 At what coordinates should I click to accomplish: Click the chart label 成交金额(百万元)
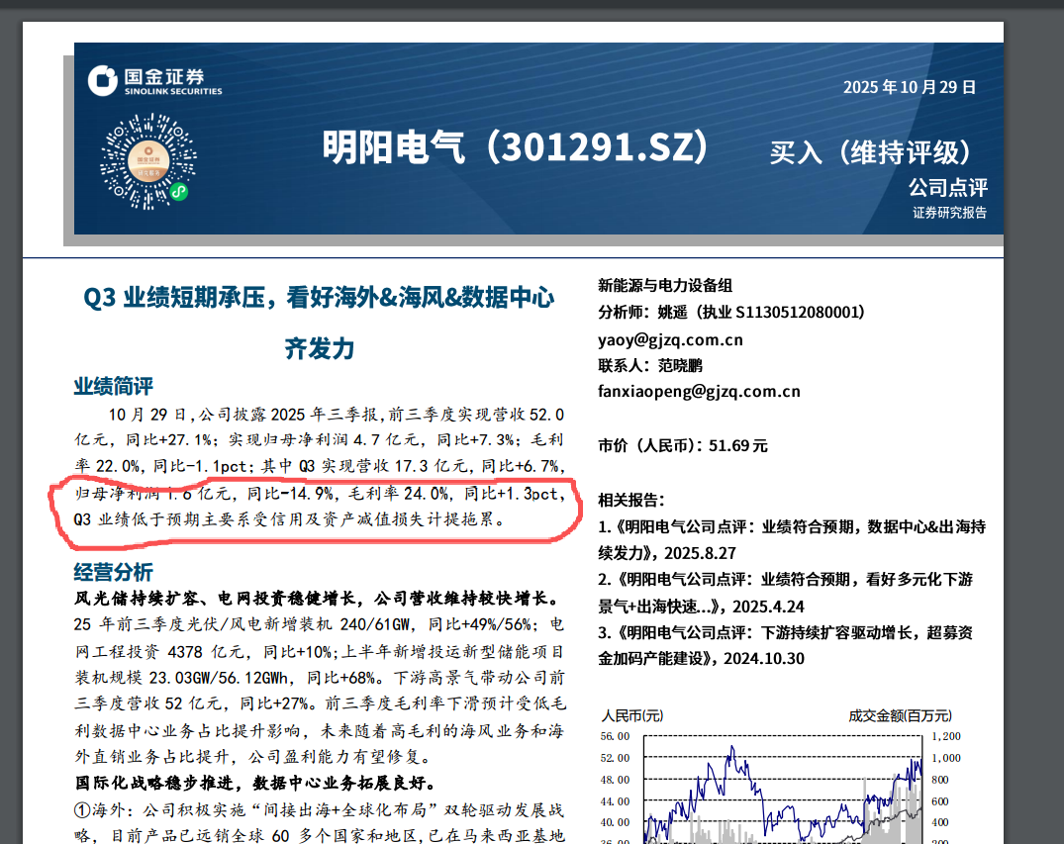900,715
